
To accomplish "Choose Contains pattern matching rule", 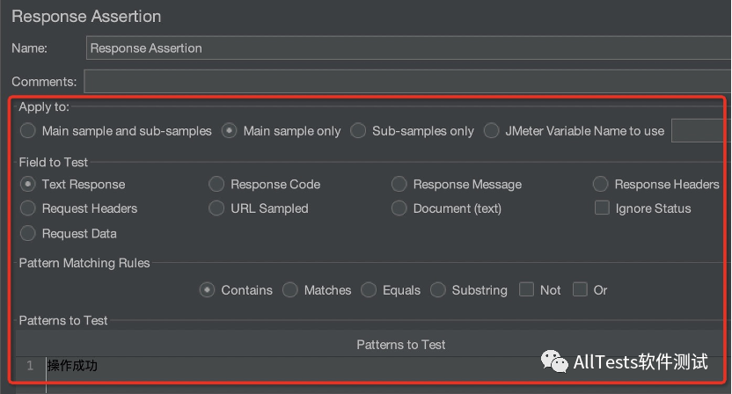I will point(208,290).
